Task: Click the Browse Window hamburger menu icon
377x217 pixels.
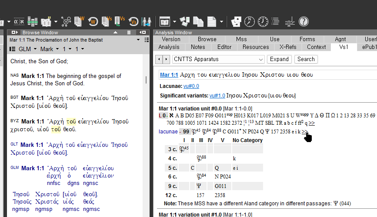Action: pos(129,32)
